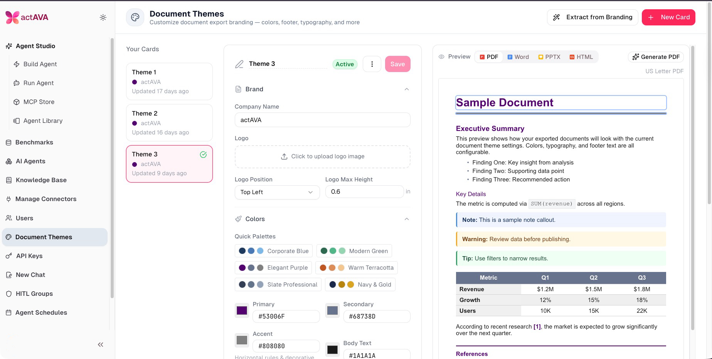
Task: Toggle the Preview eye icon
Action: (441, 57)
